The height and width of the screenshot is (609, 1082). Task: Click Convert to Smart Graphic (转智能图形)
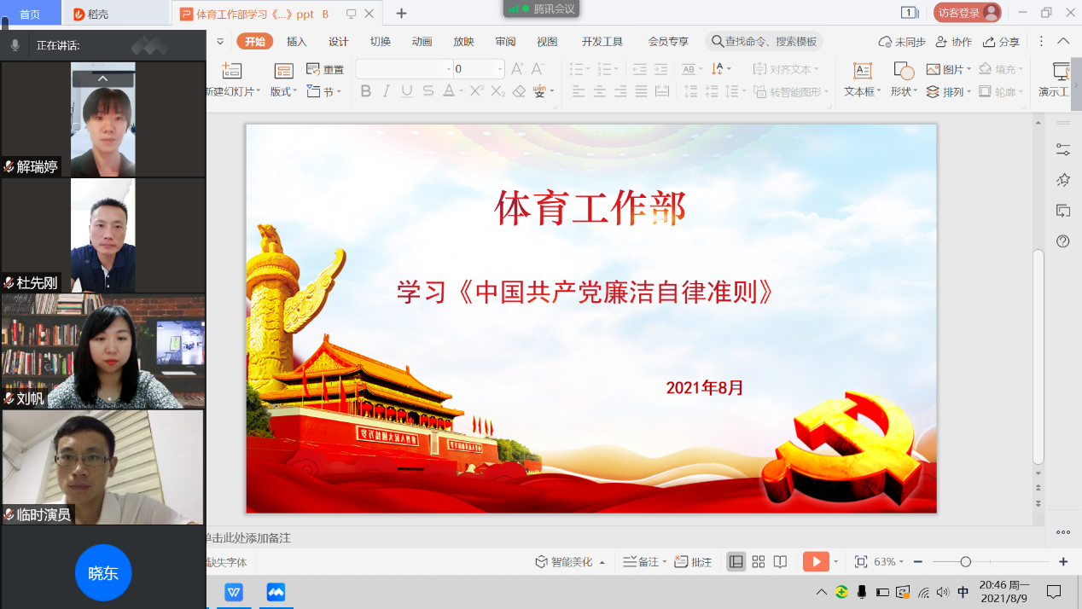point(790,91)
